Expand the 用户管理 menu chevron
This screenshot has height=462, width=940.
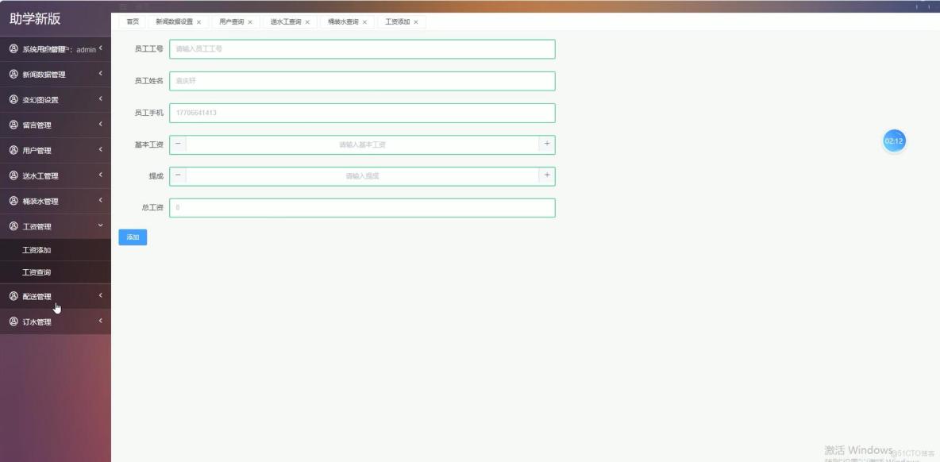coord(101,150)
